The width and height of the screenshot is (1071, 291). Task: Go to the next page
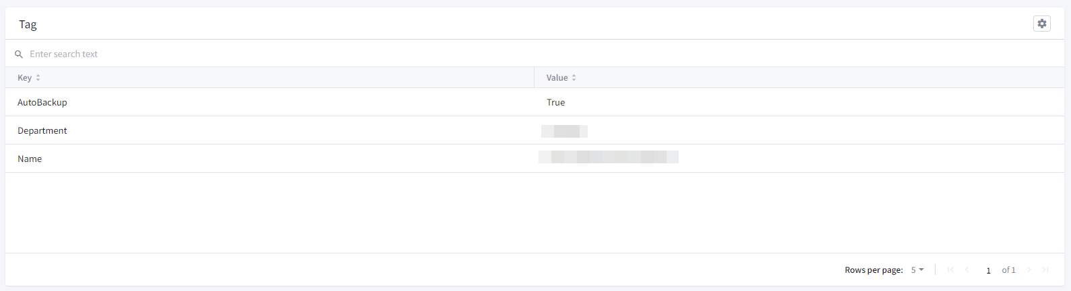tap(1029, 269)
